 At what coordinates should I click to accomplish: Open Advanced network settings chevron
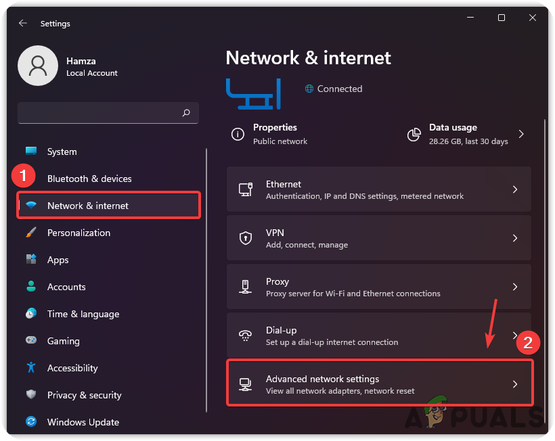[515, 384]
